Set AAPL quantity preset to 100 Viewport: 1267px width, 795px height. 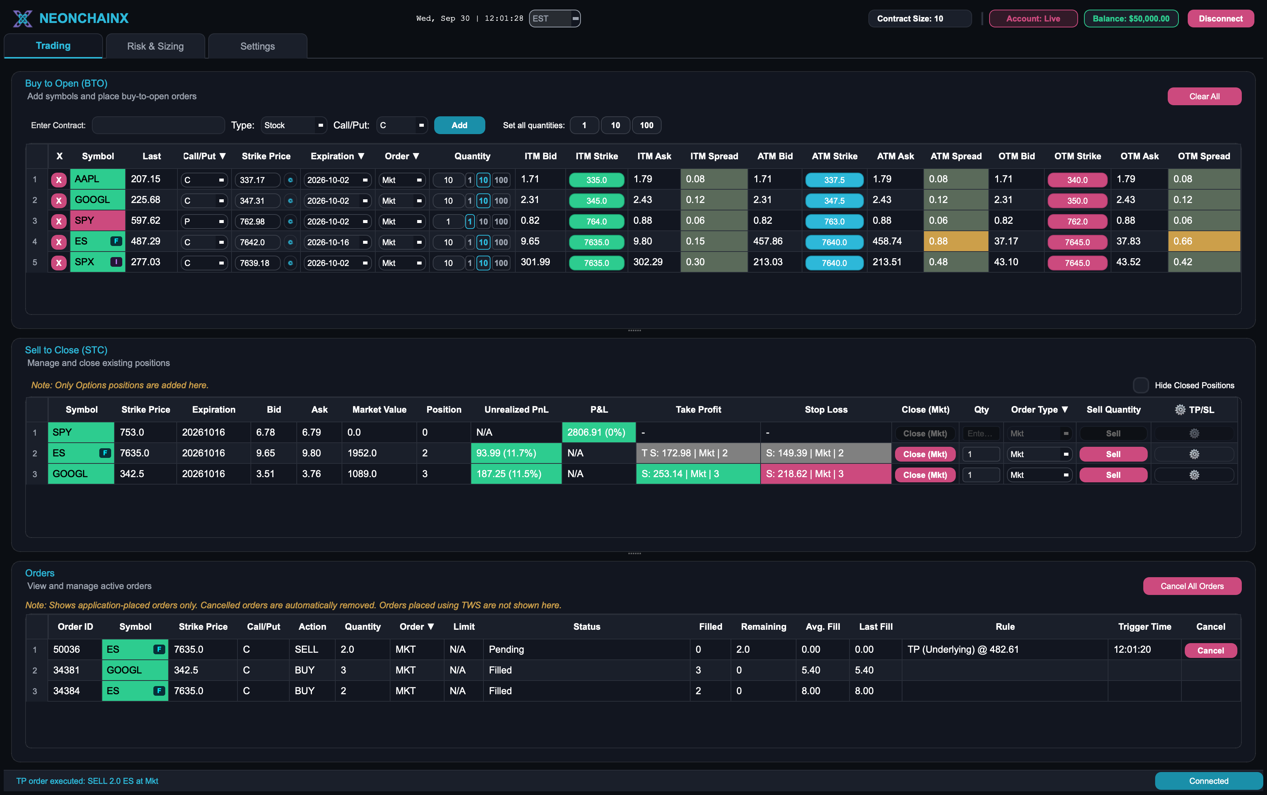(501, 180)
